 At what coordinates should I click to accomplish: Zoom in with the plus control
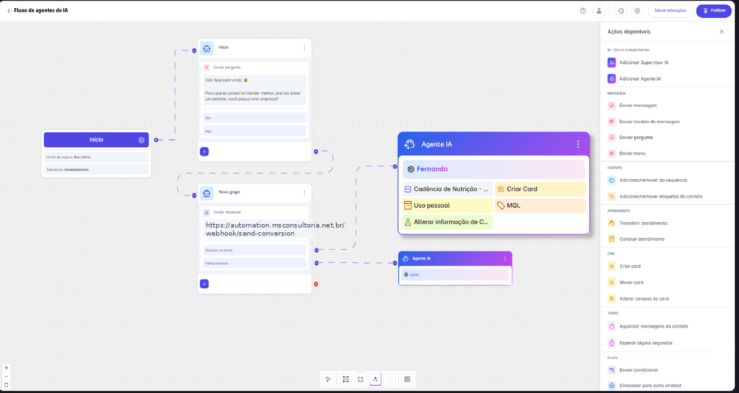[6, 368]
